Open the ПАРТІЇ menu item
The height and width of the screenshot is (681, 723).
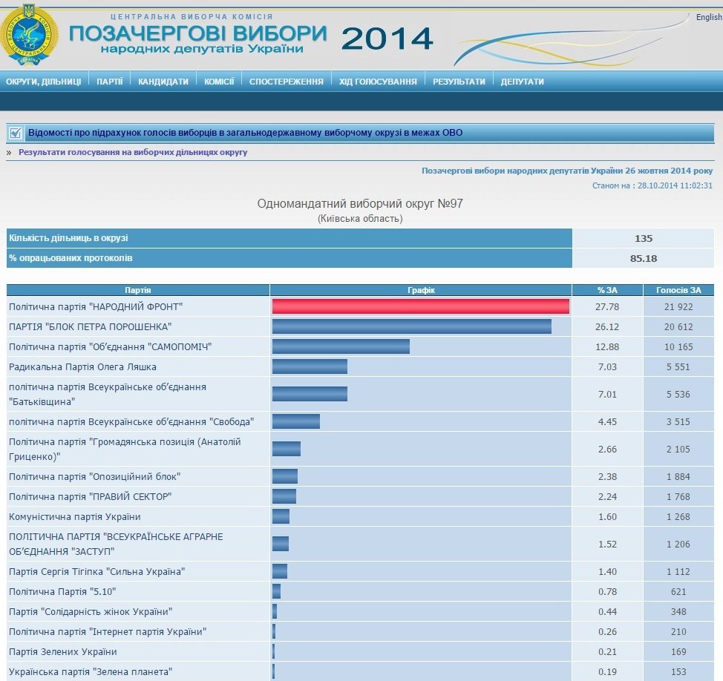pos(110,82)
